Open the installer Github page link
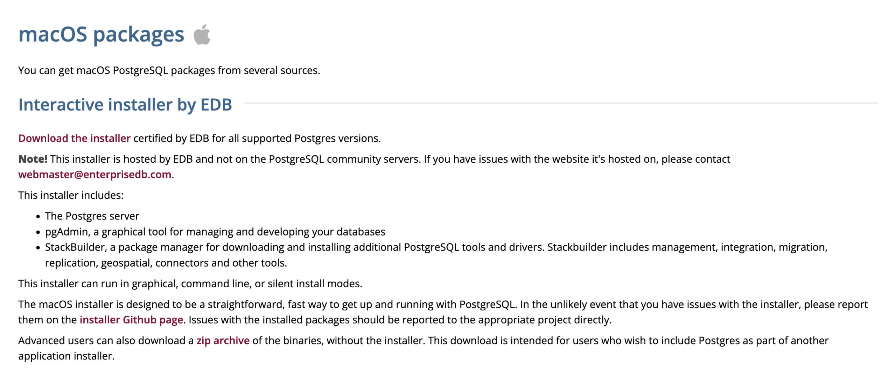 click(x=131, y=320)
